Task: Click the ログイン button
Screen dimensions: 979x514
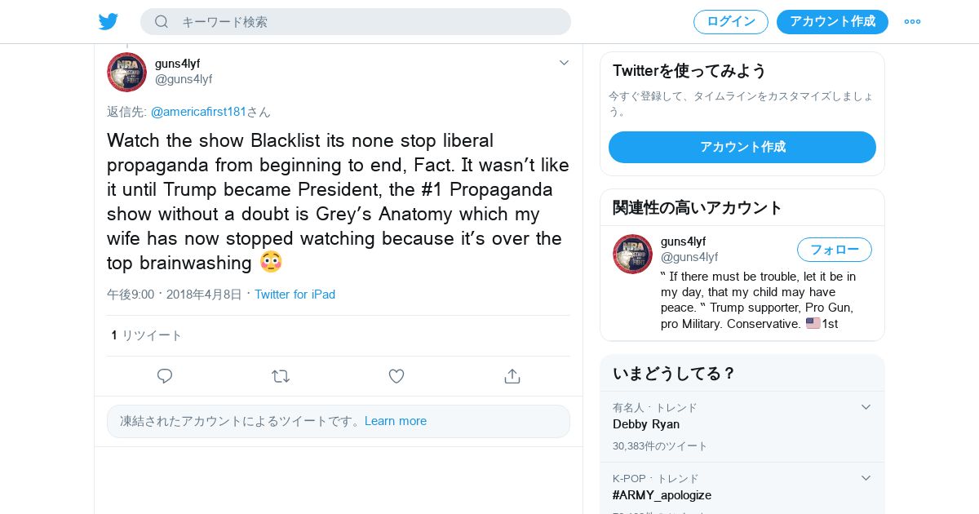Action: [x=731, y=22]
